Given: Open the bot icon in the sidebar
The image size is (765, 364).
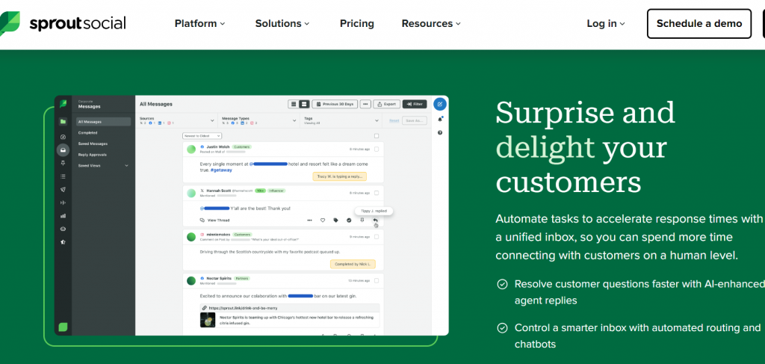Looking at the screenshot, I should 63,229.
